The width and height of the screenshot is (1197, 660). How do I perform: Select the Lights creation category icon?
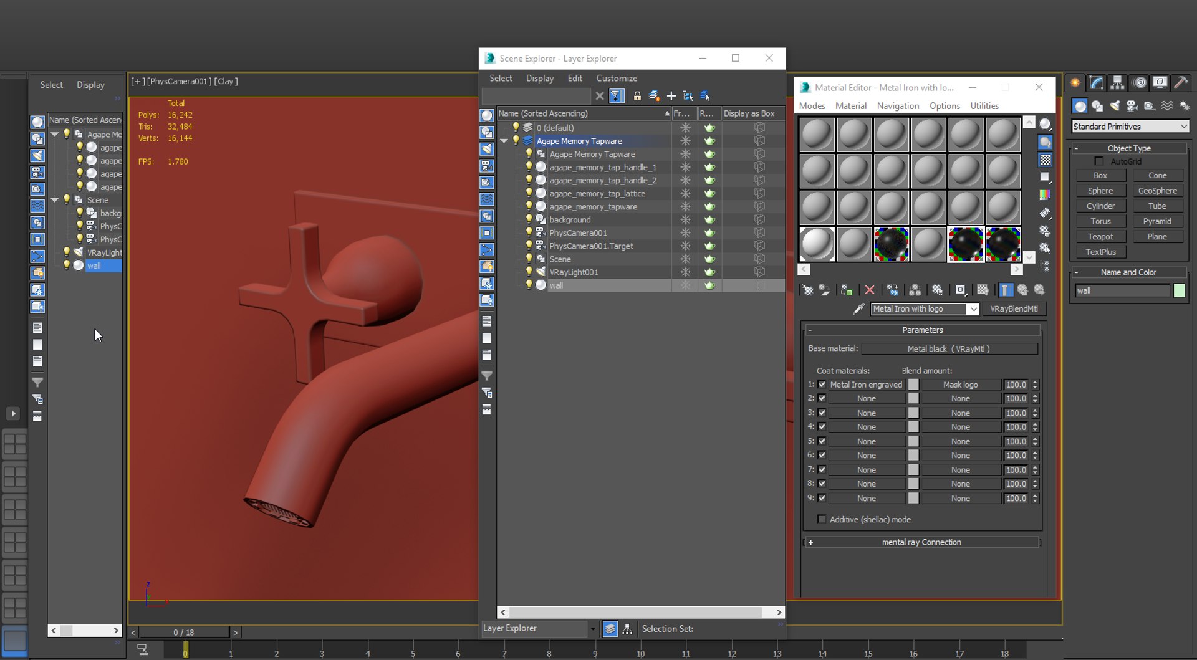1115,106
